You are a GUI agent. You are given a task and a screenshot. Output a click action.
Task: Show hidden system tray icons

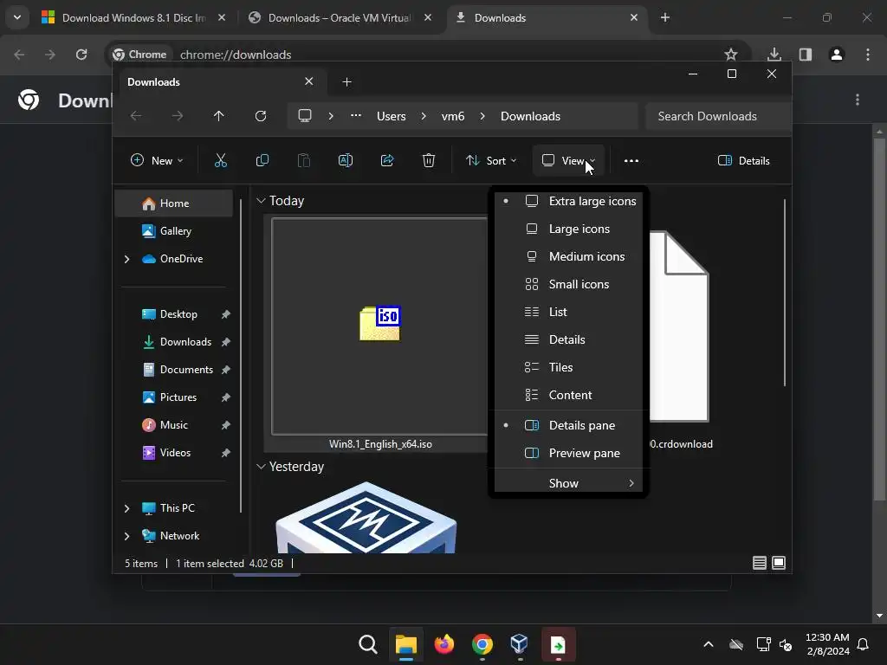point(709,644)
